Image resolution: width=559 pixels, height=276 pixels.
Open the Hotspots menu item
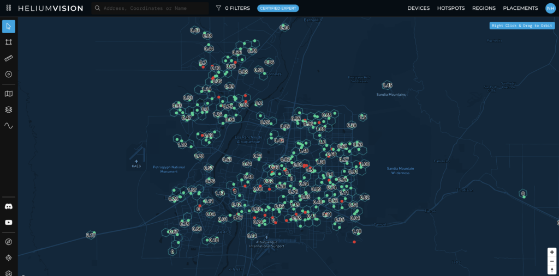click(x=450, y=8)
